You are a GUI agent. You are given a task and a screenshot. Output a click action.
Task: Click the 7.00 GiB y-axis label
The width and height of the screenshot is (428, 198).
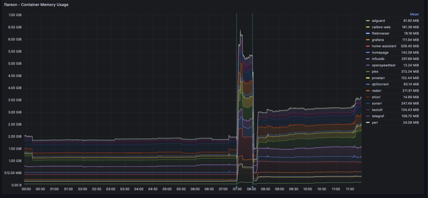(15, 15)
